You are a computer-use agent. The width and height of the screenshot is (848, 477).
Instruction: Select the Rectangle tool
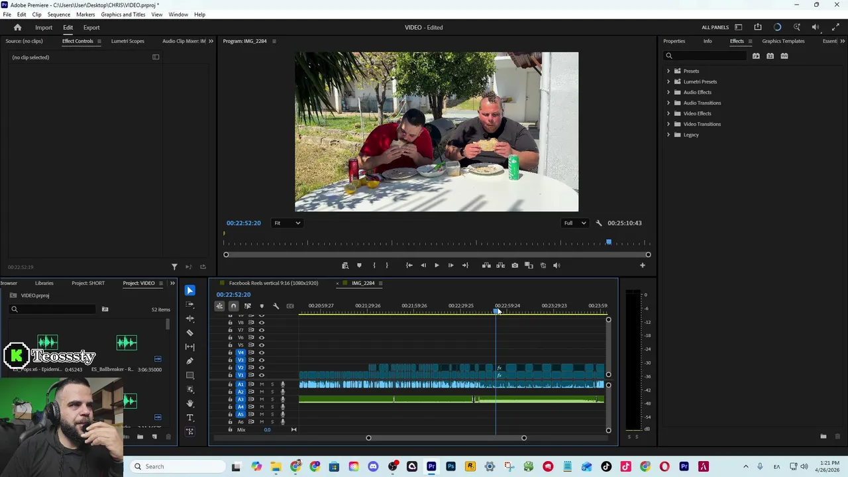click(x=190, y=375)
